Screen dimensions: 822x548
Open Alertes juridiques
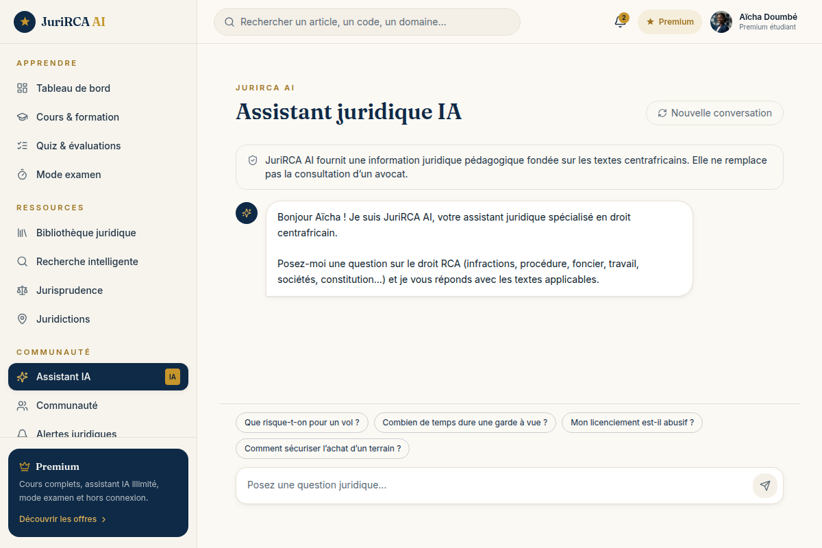98,430
